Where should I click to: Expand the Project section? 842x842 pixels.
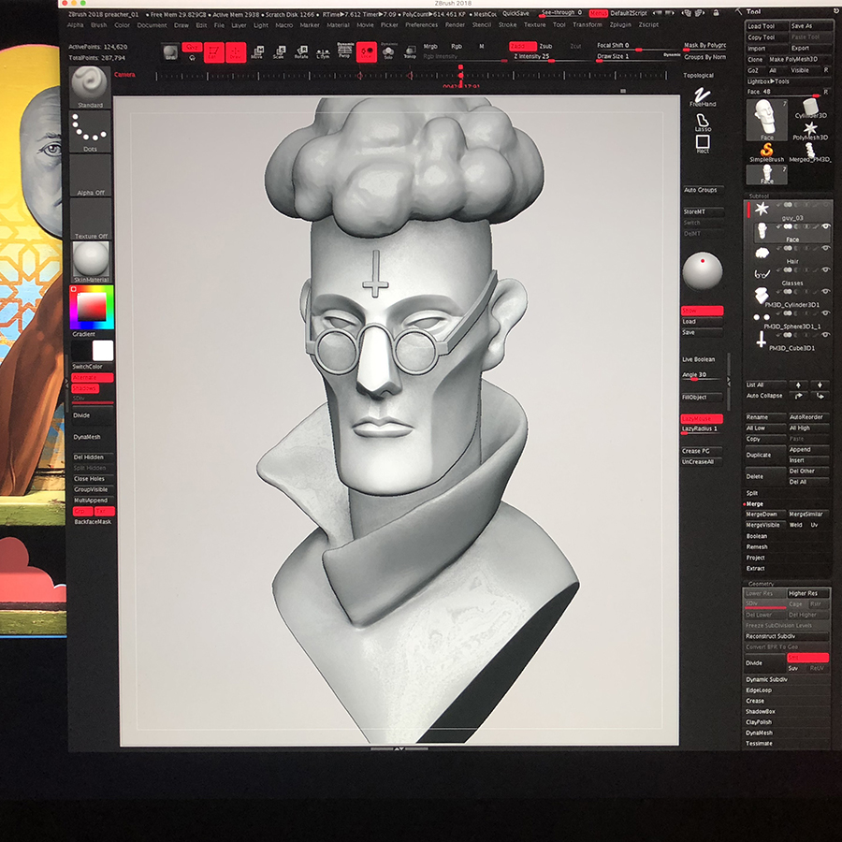[x=755, y=558]
